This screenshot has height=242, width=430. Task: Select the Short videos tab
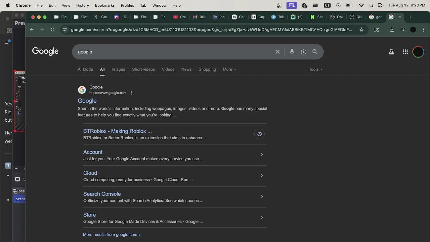(x=143, y=69)
